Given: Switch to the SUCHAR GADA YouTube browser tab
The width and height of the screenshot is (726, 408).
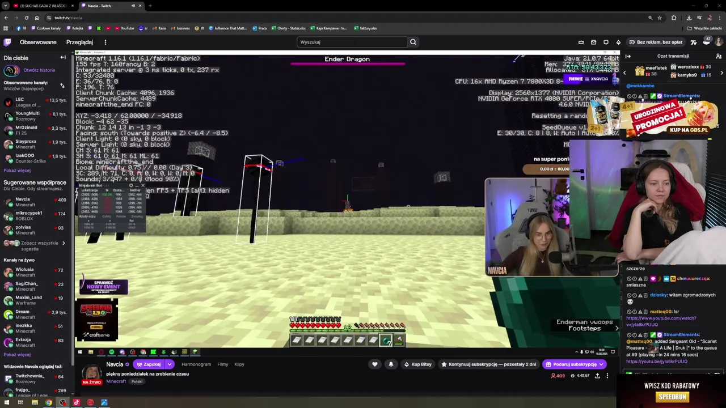Looking at the screenshot, I should coord(43,6).
